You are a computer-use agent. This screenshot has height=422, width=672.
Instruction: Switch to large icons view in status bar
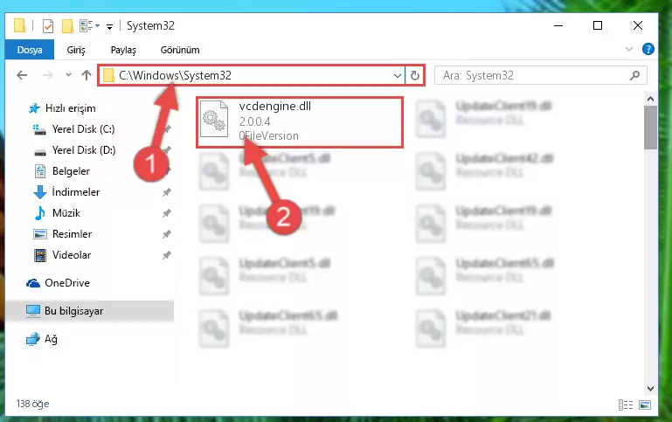tap(645, 405)
